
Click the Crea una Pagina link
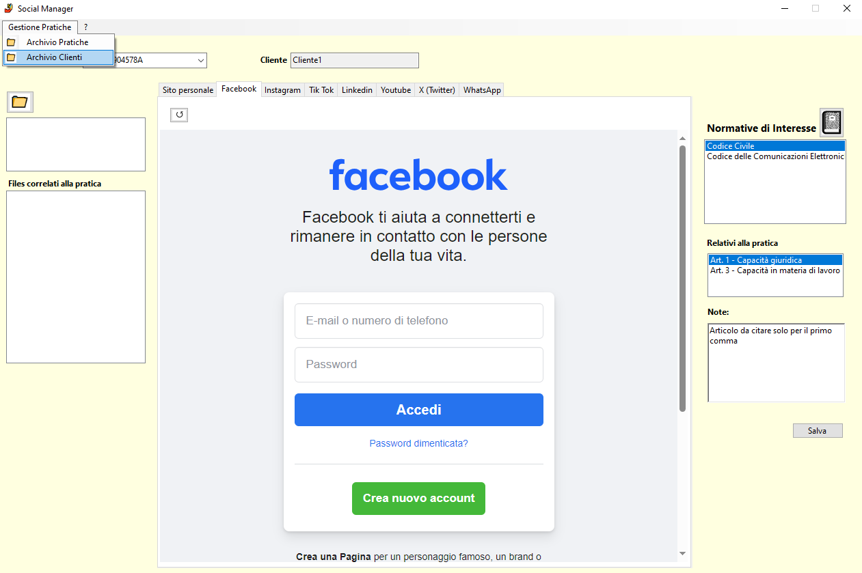(x=335, y=557)
